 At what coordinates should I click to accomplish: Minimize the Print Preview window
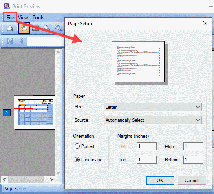pos(211,6)
